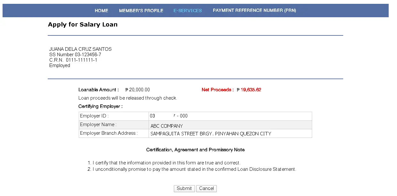Click the member name JUANA DELA CRUZ SANTOS
Screen dimensions: 397x196
[x=80, y=49]
